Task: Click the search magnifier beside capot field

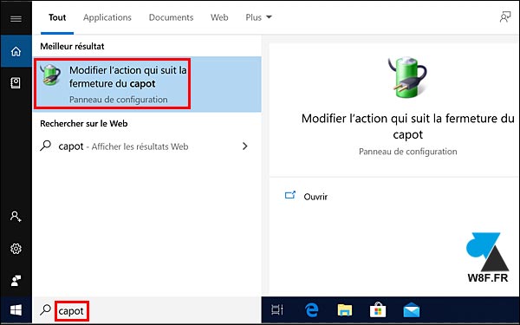Action: 45,310
